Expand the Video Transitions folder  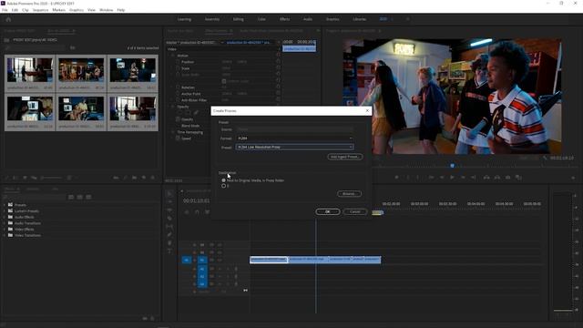tap(5, 235)
